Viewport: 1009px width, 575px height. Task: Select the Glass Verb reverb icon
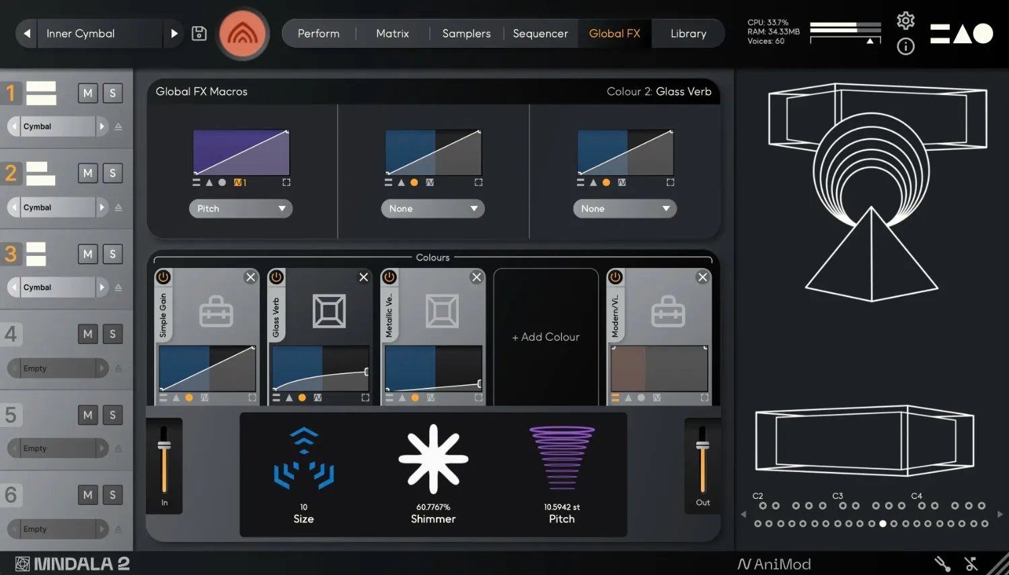point(329,310)
